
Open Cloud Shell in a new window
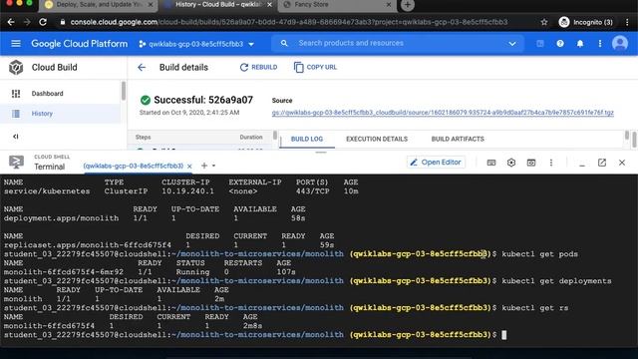[602, 163]
